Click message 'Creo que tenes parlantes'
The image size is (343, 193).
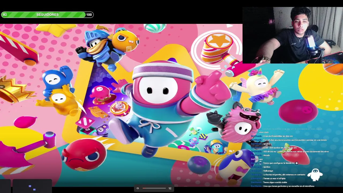(x=289, y=186)
